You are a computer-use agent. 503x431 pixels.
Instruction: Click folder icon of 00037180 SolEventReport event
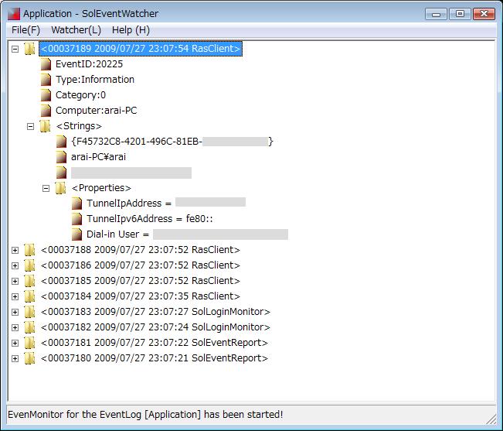[29, 358]
